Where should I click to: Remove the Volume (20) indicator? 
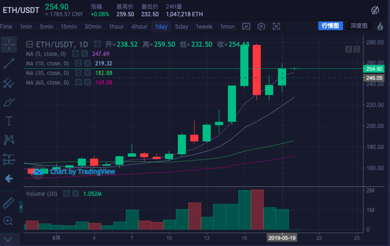(76, 193)
